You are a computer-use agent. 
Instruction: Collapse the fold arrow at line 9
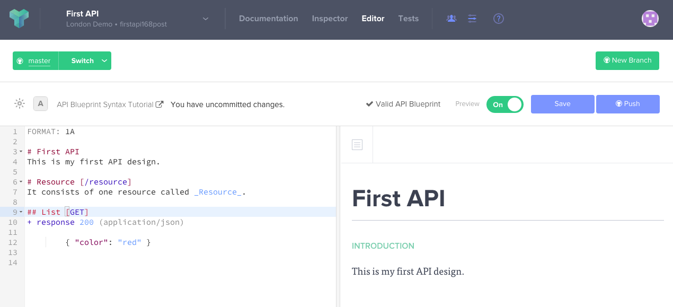[x=21, y=212]
